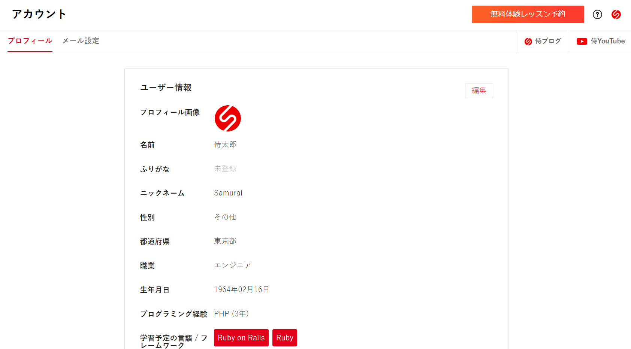Select the Ruby on Rails tag
631x349 pixels.
(x=241, y=338)
